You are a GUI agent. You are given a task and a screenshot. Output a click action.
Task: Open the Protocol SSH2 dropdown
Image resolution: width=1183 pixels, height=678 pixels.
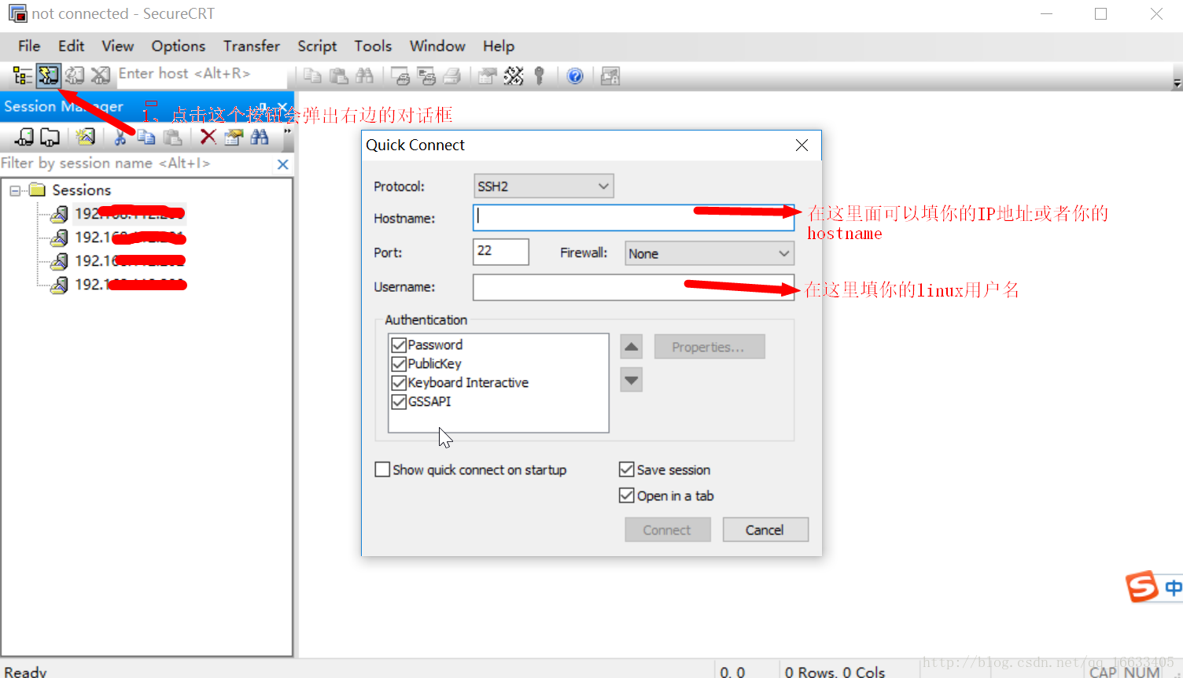[x=544, y=186]
